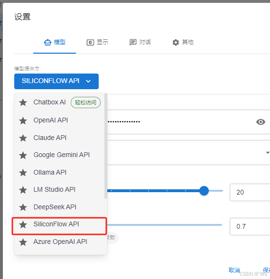Click star icon next to LM Studio API
Image resolution: width=270 pixels, height=279 pixels.
click(x=23, y=190)
